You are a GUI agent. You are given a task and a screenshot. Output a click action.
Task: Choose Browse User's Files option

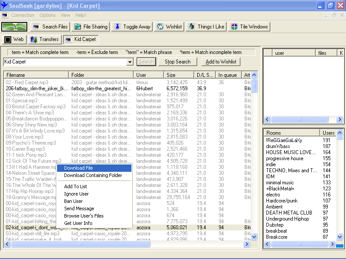pyautogui.click(x=83, y=216)
